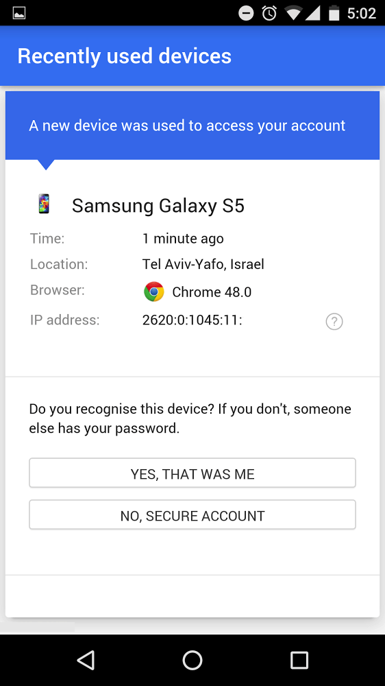Tap the Samsung Galaxy S5 phone icon

(x=44, y=204)
